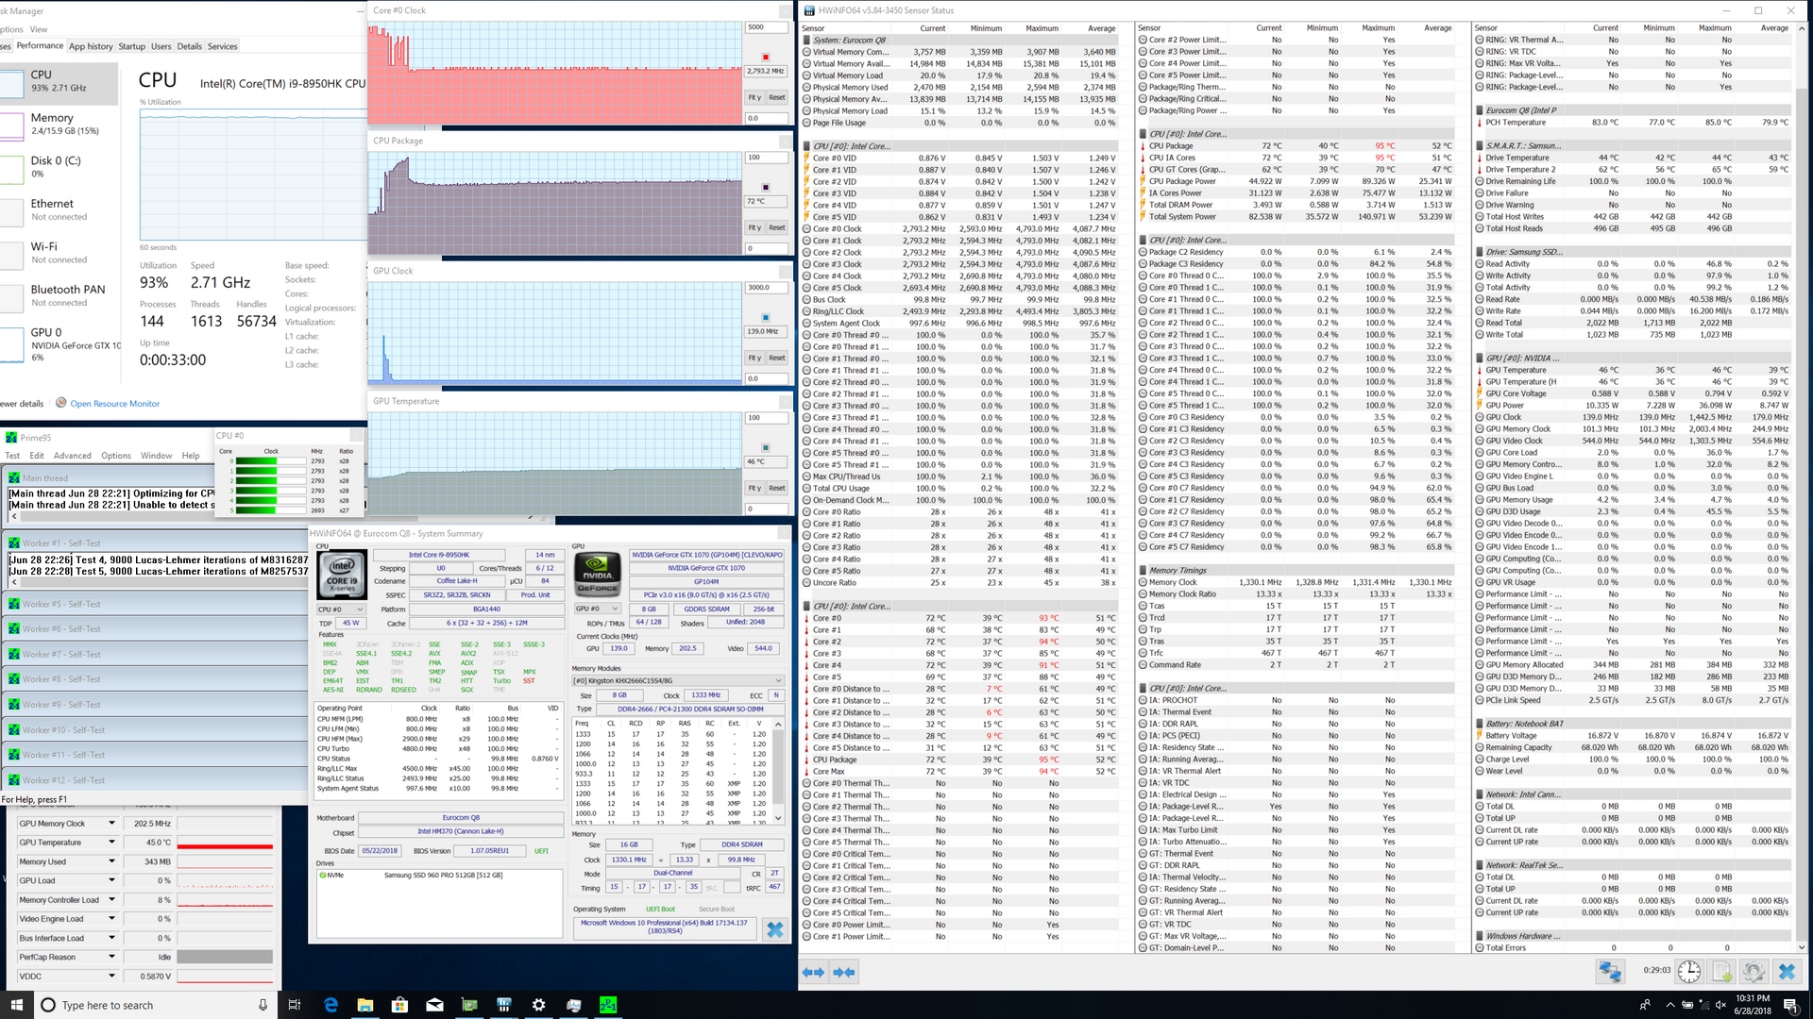This screenshot has height=1019, width=1813.
Task: Open the Kingston memory module dropdown
Action: tap(678, 680)
